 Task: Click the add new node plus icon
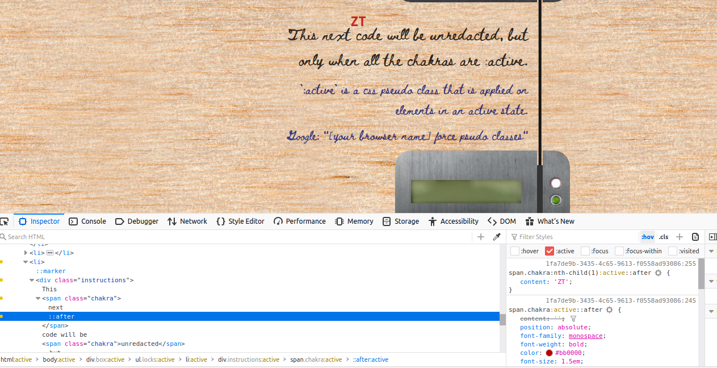481,237
